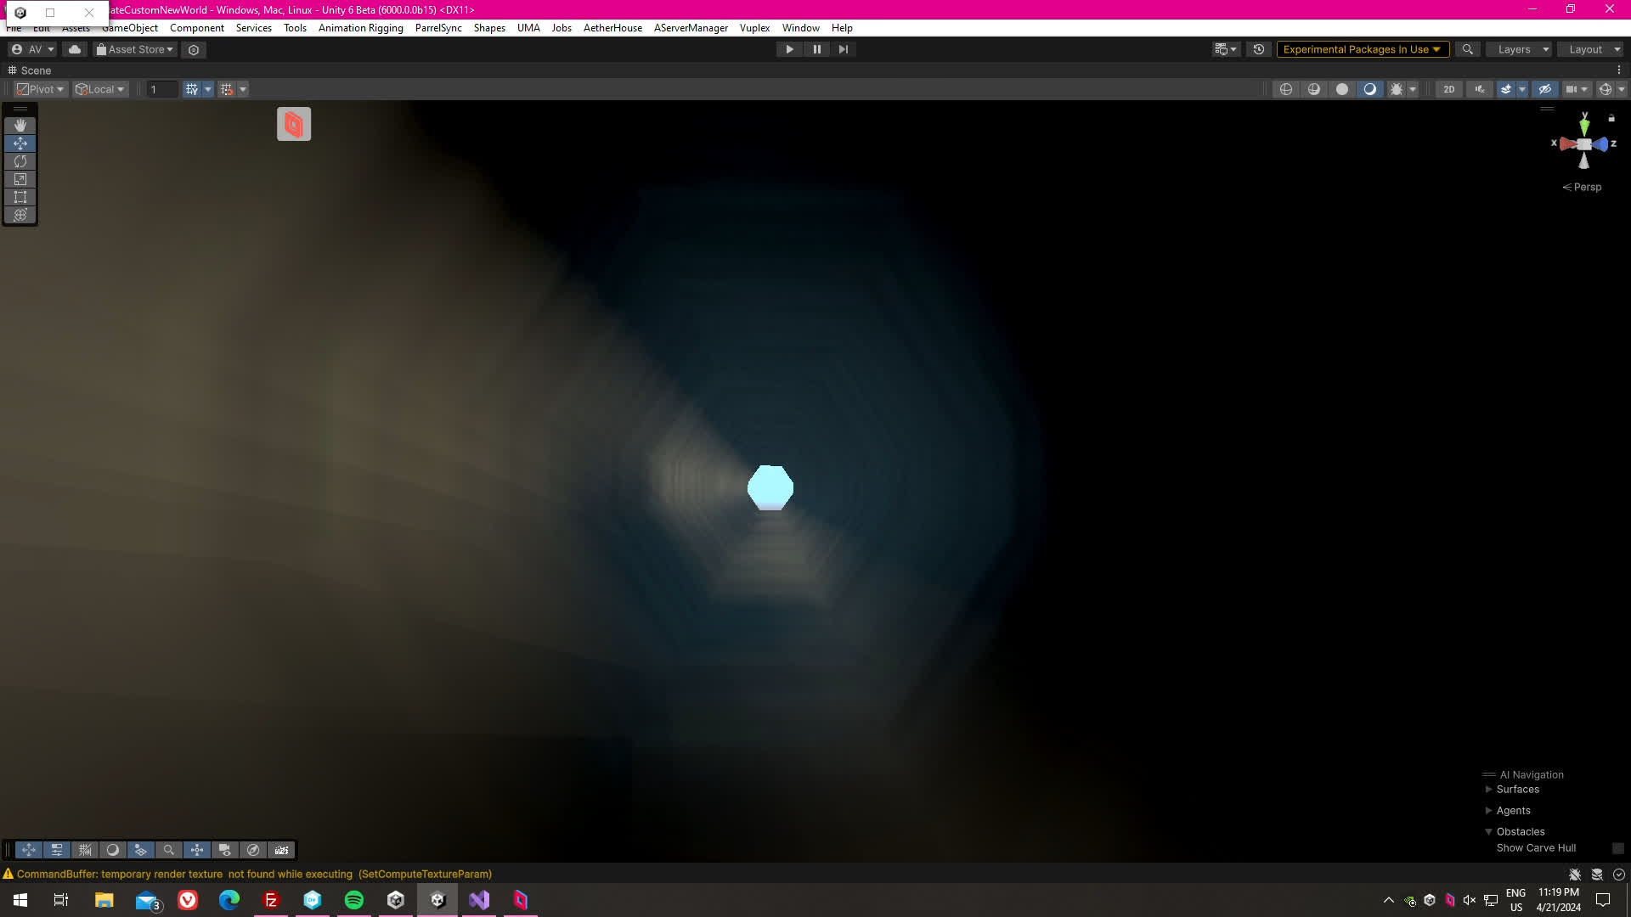This screenshot has width=1631, height=917.
Task: Select the Scale tool
Action: 20,179
